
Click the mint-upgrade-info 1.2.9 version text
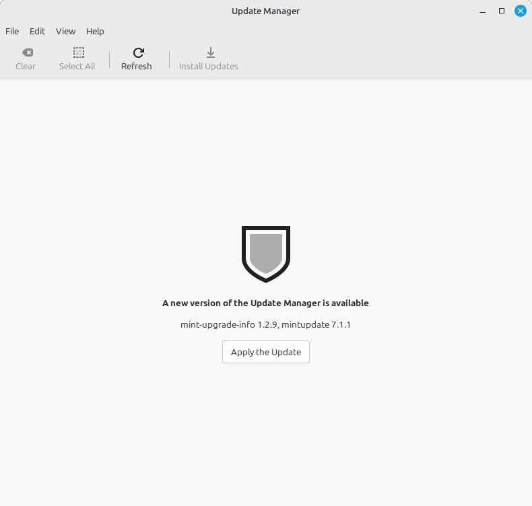pos(229,325)
